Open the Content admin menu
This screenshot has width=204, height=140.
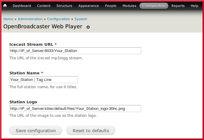[44, 6]
